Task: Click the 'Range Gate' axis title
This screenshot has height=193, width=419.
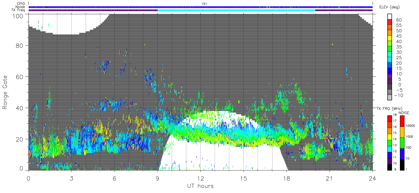Action: pyautogui.click(x=5, y=93)
